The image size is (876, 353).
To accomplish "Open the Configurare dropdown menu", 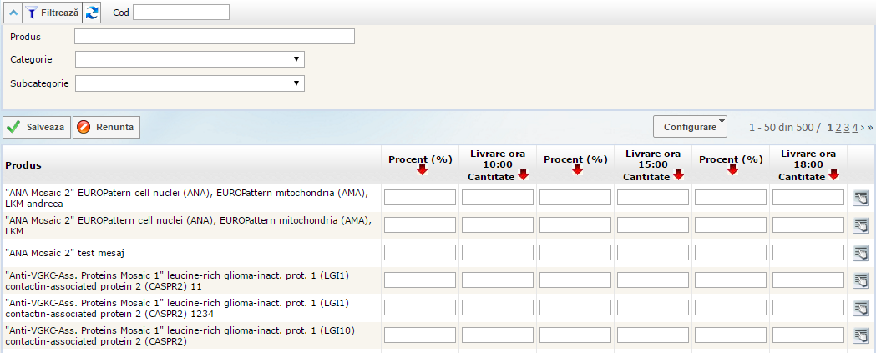I will point(690,127).
